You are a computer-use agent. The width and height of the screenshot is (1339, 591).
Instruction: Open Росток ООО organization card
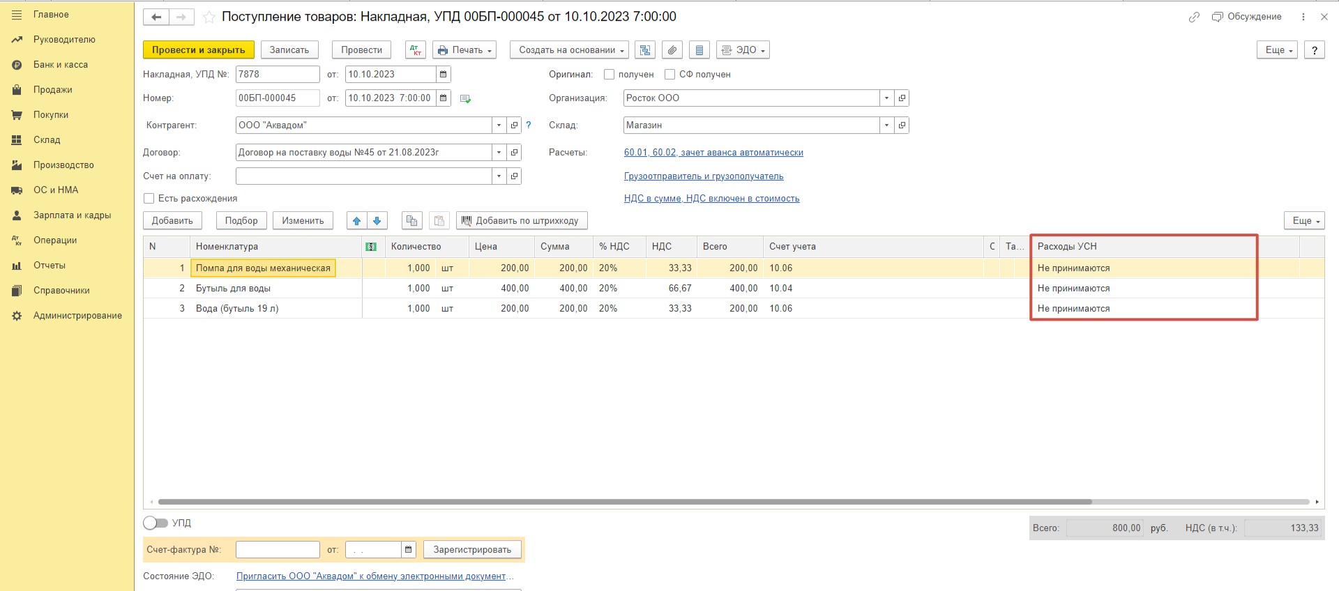(x=902, y=98)
